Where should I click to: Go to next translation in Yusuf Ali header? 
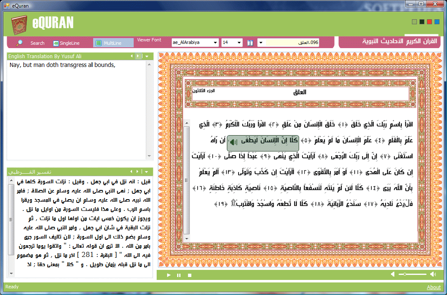[138, 56]
